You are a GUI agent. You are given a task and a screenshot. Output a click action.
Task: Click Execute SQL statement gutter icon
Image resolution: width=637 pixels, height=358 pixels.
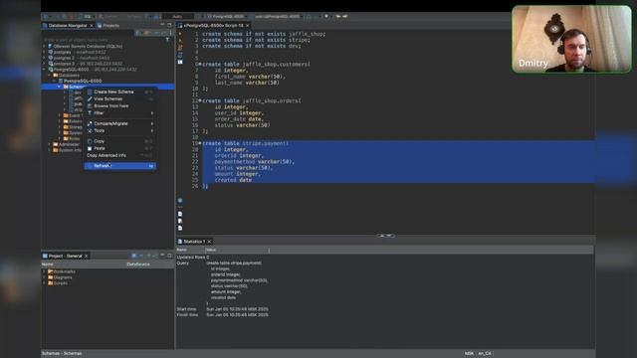180,34
